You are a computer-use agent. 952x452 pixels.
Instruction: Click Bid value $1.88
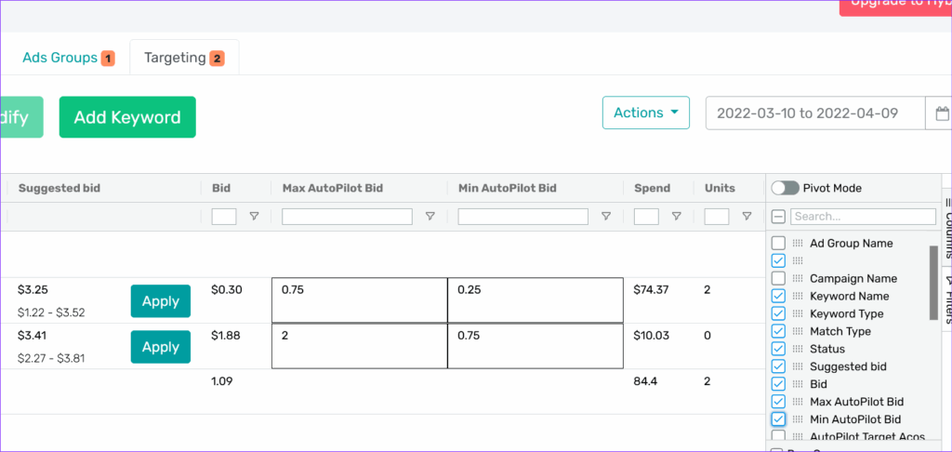coord(226,336)
